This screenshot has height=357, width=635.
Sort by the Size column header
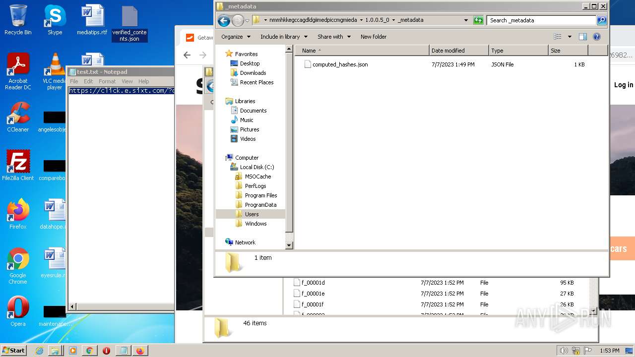[568, 51]
